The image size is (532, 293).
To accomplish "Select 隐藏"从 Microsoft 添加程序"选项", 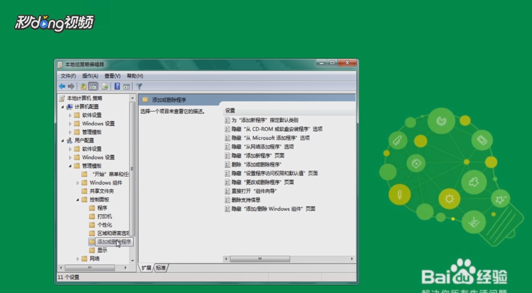I will (x=270, y=138).
